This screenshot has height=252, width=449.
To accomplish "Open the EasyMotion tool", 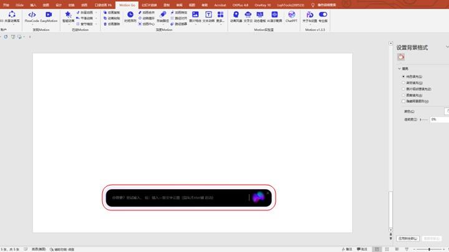I will click(49, 17).
